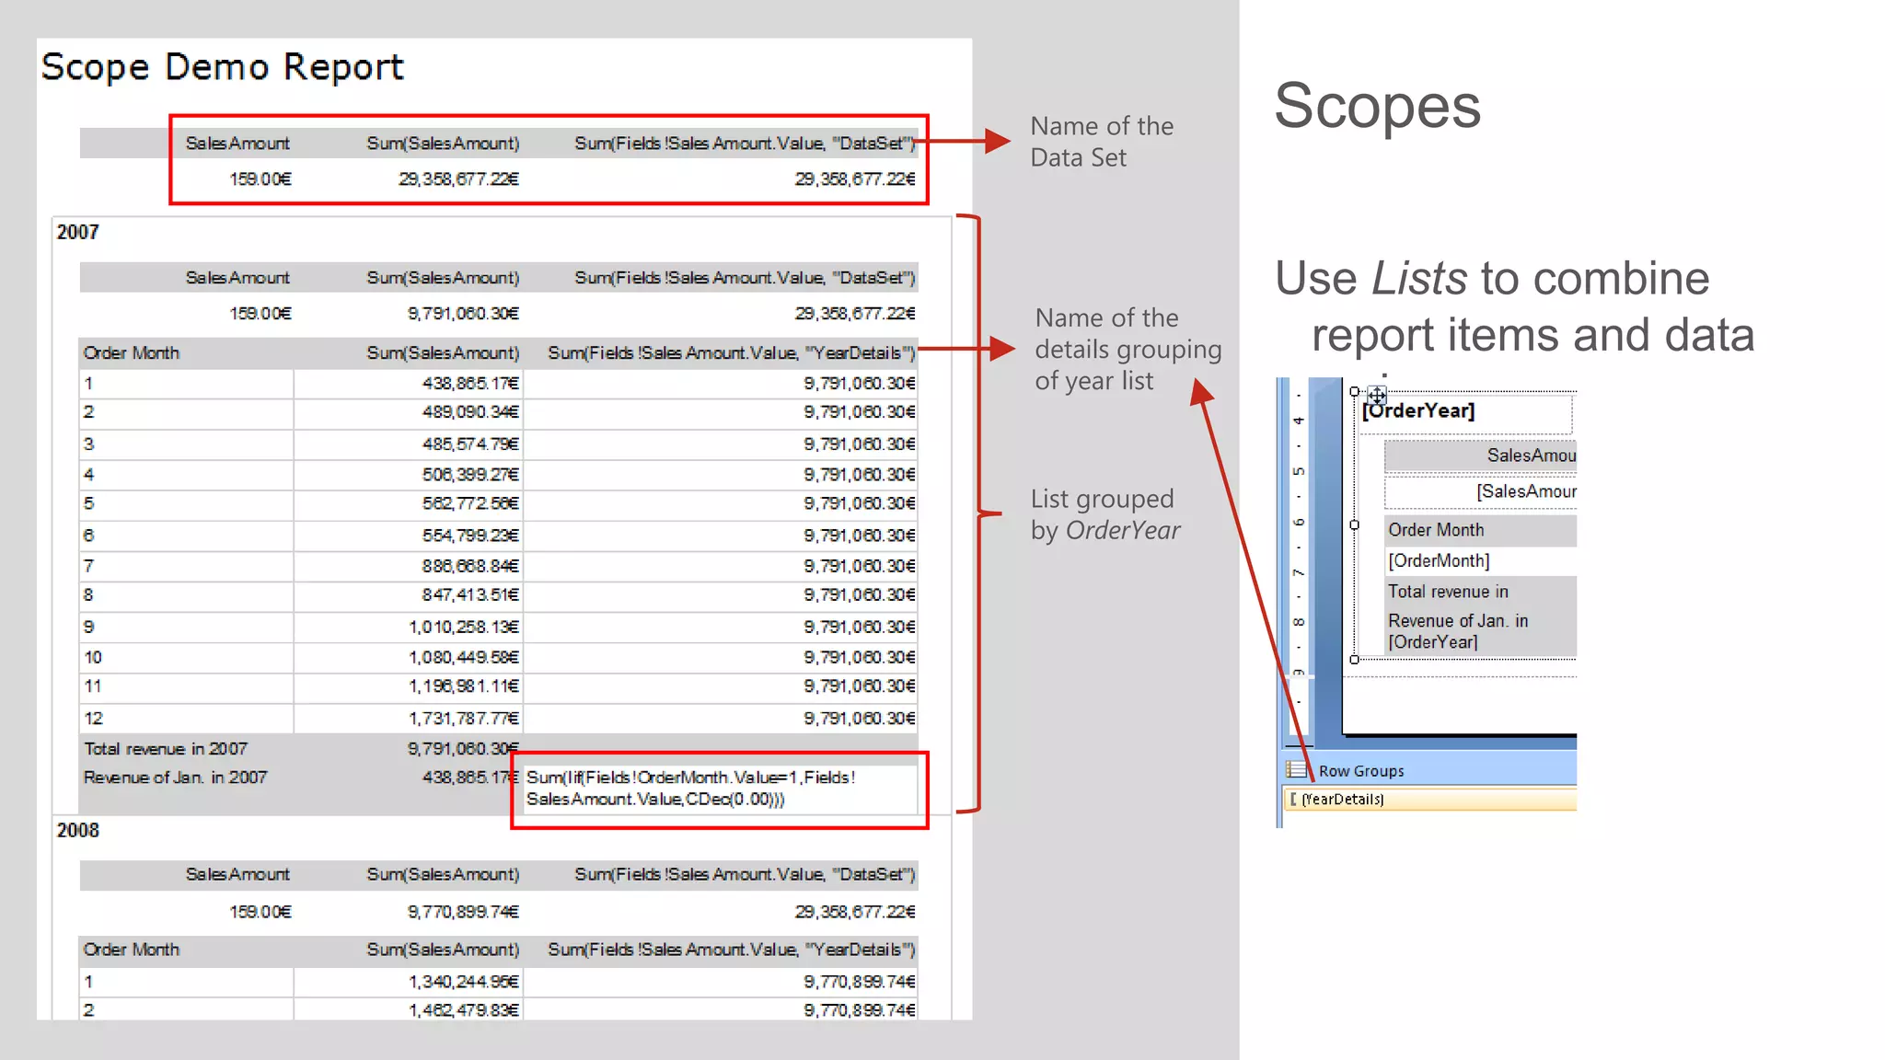Click the SalesAmou header cell in designer
1885x1060 pixels.
click(1481, 455)
